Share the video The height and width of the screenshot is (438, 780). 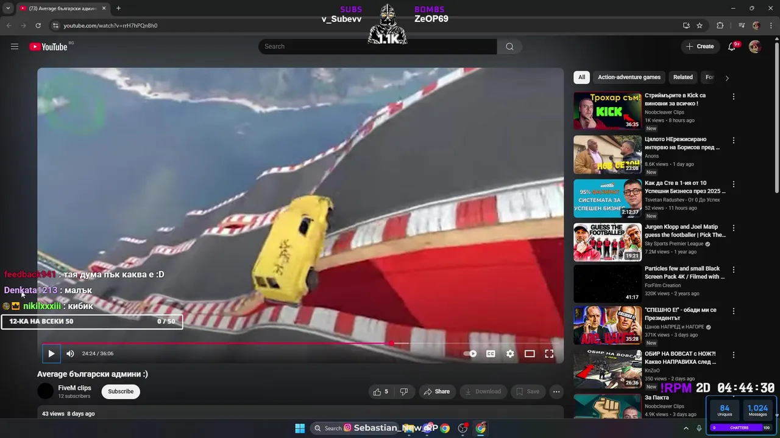click(x=436, y=392)
